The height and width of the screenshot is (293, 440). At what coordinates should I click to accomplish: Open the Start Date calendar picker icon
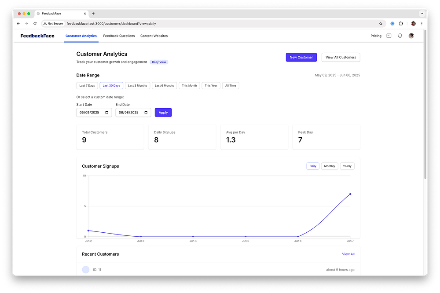pos(106,113)
